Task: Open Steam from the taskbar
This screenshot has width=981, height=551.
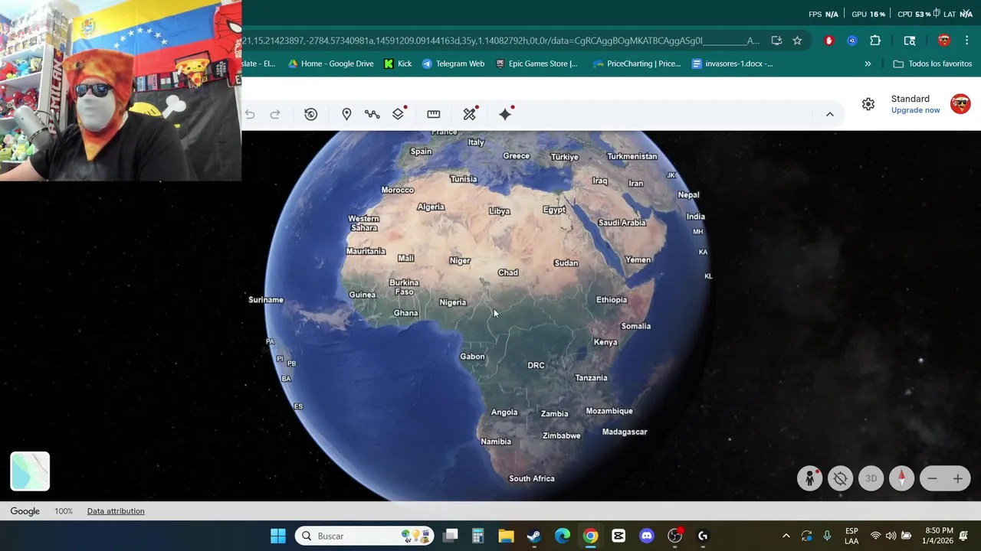Action: click(534, 536)
